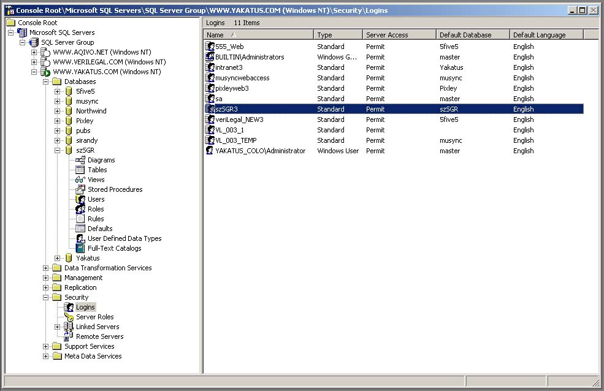Image resolution: width=604 pixels, height=391 pixels.
Task: Click the Diagrams icon under szSGR
Action: 80,160
